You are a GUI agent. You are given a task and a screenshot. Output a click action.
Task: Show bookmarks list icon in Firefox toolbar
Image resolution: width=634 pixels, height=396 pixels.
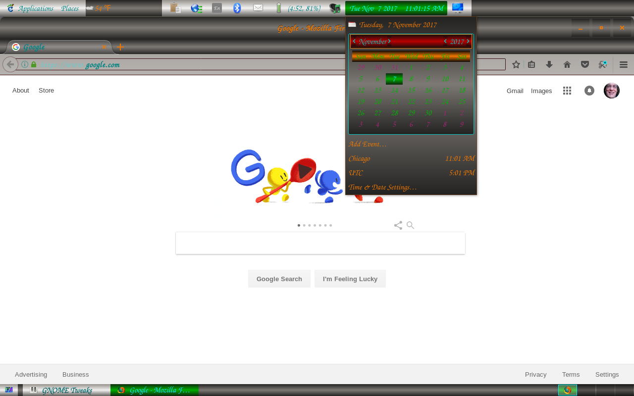point(531,64)
